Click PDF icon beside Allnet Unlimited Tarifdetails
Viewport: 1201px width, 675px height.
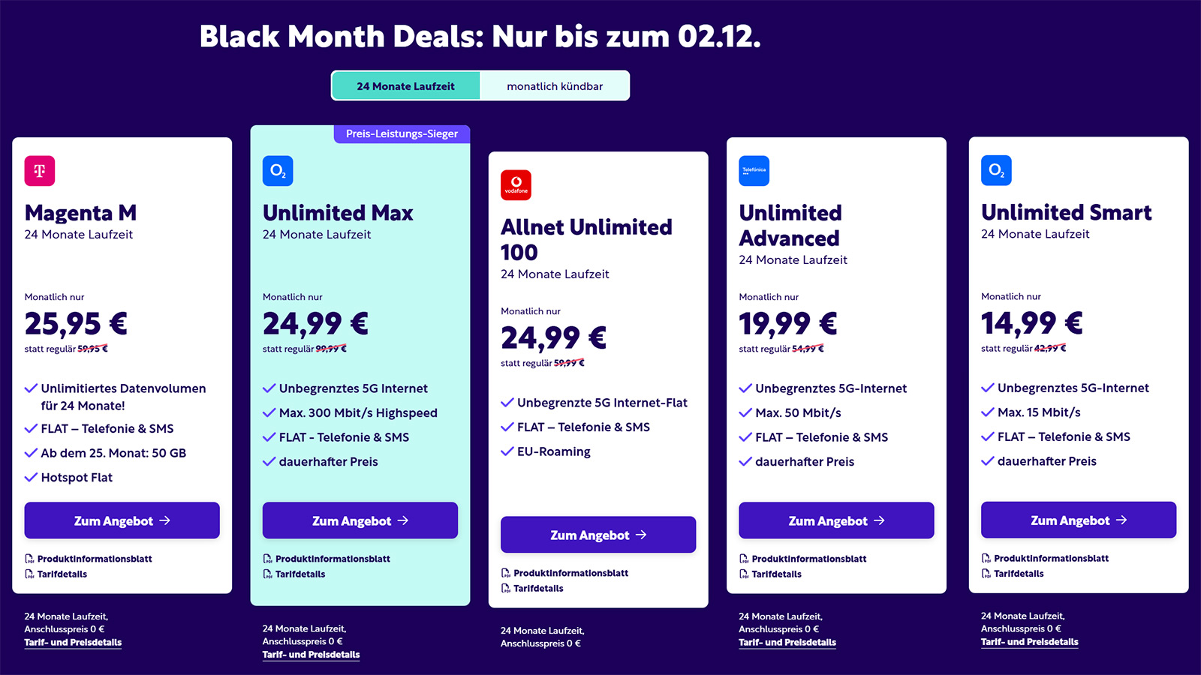(506, 588)
